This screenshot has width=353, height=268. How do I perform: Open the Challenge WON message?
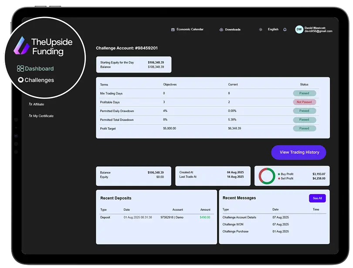click(233, 224)
